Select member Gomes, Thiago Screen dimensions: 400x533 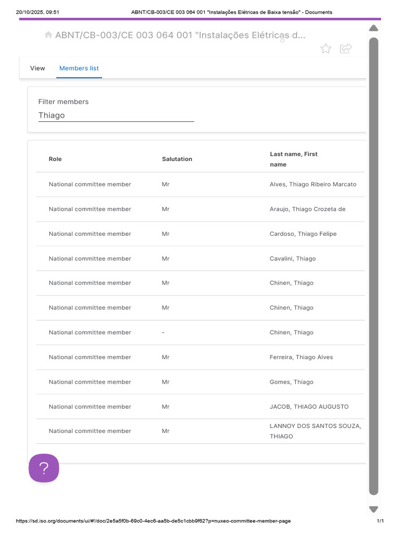point(292,382)
